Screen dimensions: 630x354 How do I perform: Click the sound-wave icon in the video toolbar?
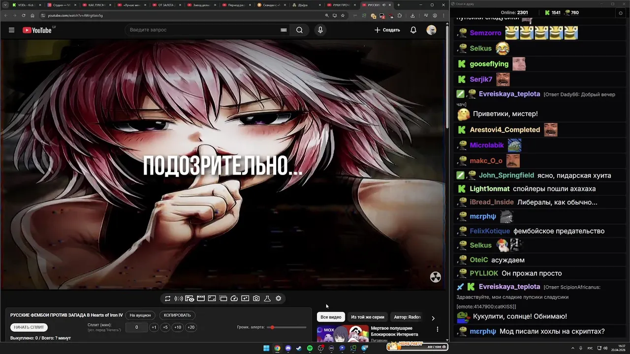click(x=179, y=298)
